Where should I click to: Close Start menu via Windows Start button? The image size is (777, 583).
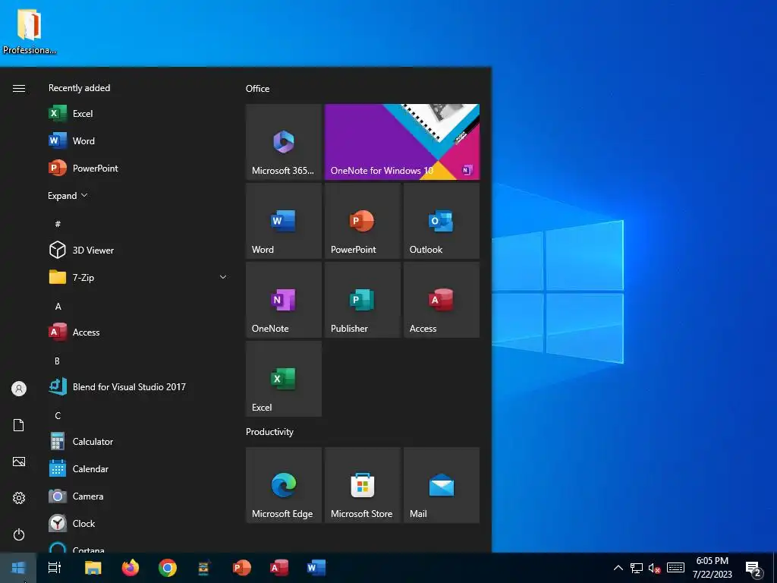click(x=18, y=568)
